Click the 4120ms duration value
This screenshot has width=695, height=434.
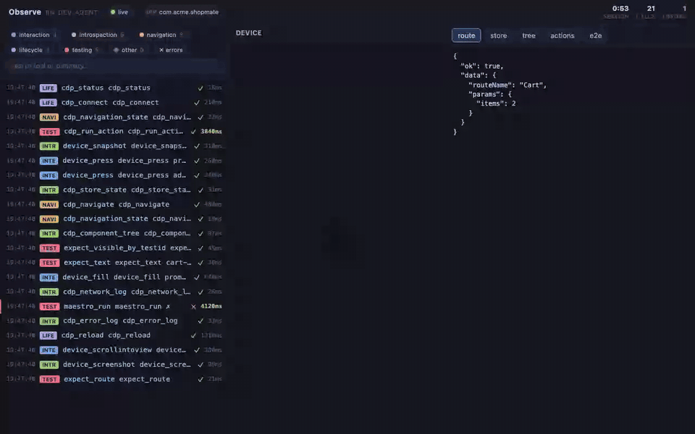pos(211,307)
